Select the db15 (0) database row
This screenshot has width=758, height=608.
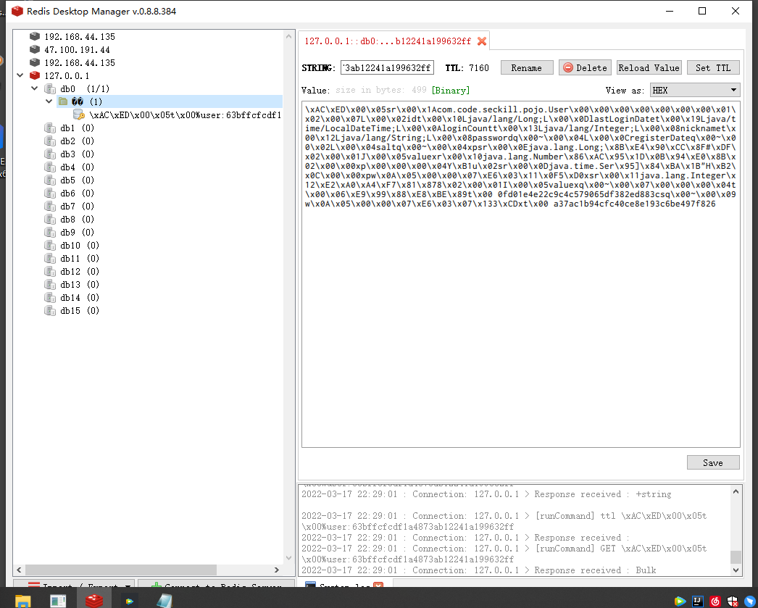click(80, 310)
